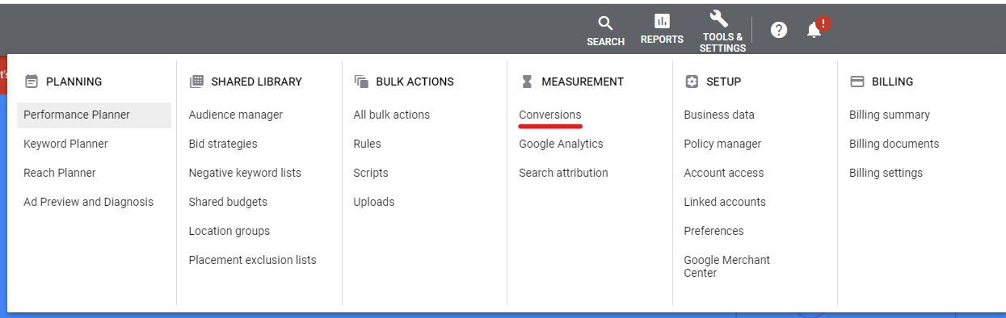
Task: Click the Billing card icon
Action: click(x=857, y=82)
